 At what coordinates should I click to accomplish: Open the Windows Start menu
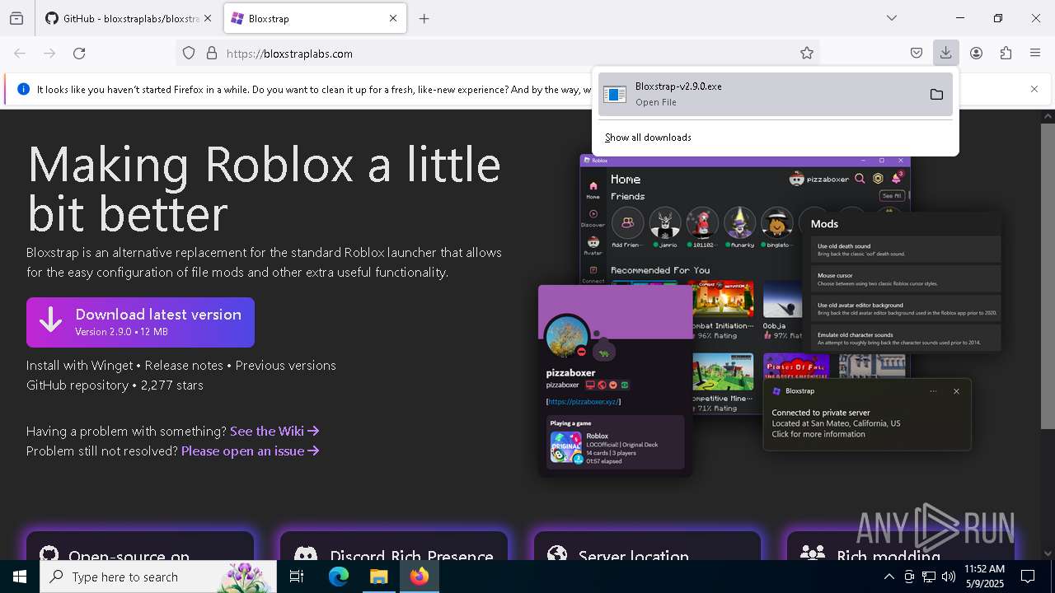20,577
